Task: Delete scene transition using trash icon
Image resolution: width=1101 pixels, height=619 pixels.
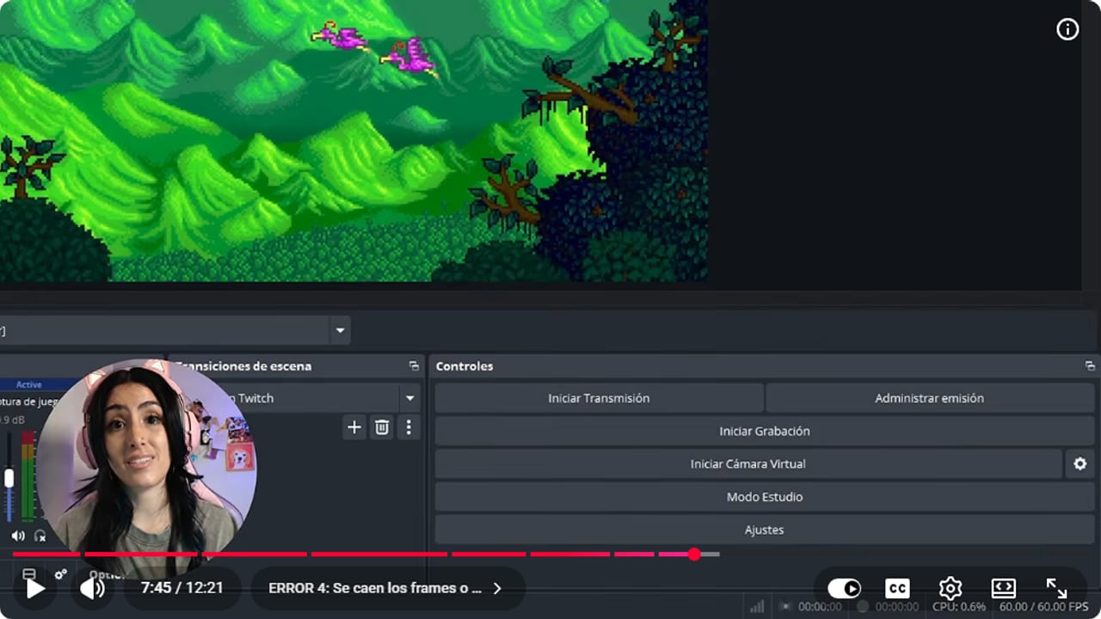Action: pos(382,427)
